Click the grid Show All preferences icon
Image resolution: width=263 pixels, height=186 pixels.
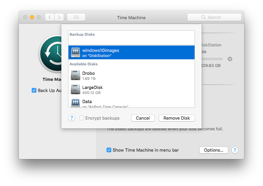pos(76,17)
